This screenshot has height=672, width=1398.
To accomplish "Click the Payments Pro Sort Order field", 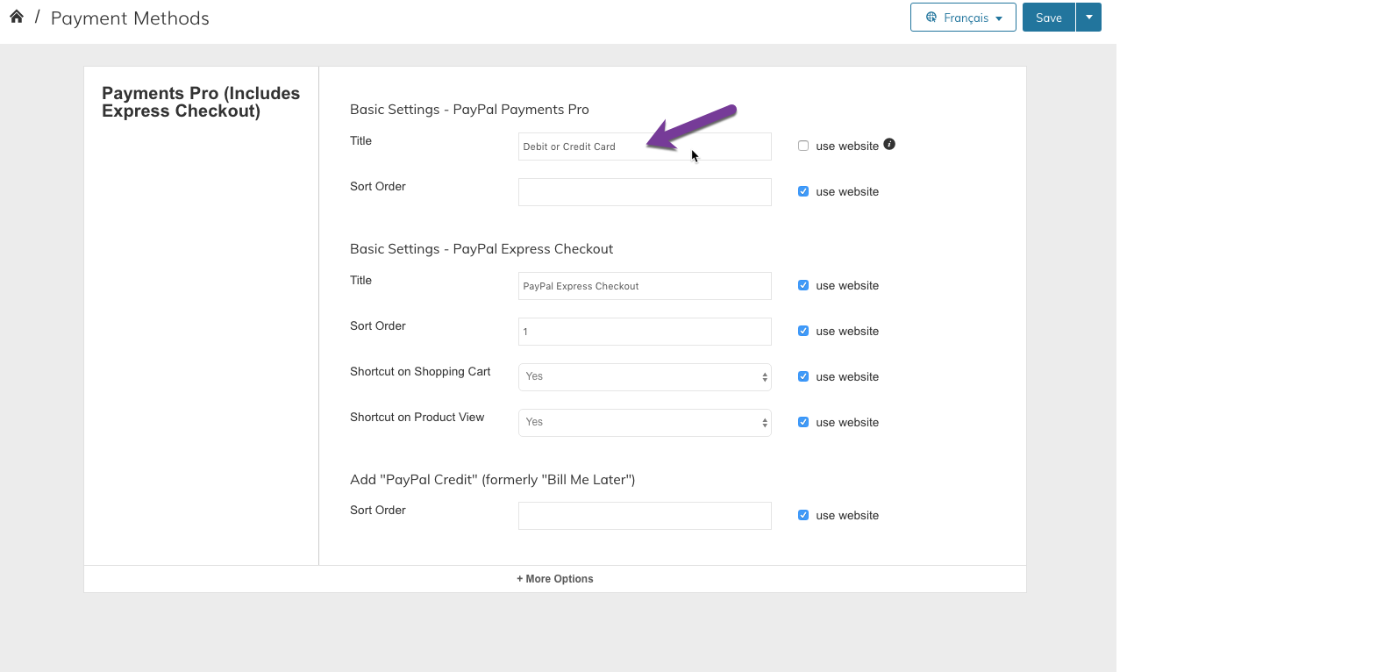I will click(x=645, y=192).
